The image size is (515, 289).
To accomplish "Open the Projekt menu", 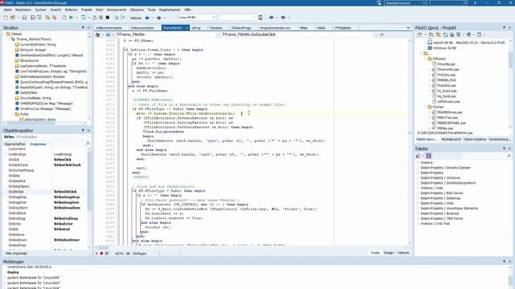I will click(x=87, y=10).
